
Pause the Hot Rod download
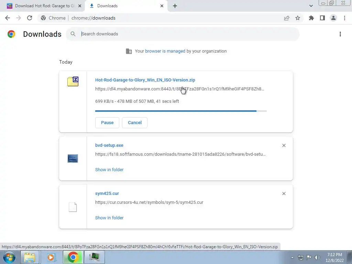pyautogui.click(x=107, y=123)
